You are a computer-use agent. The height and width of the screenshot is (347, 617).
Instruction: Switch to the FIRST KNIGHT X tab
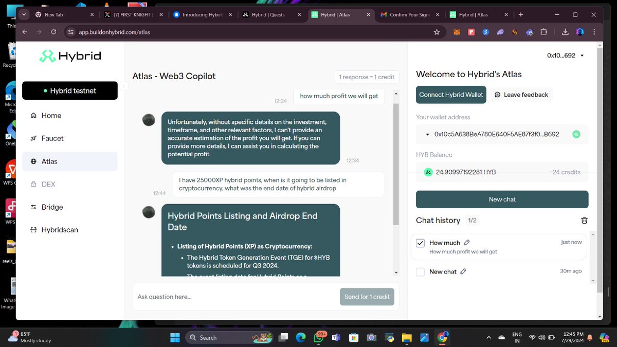click(134, 15)
